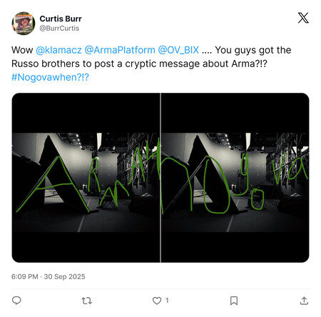
Task: Open the @ArmaPlatform mention
Action: (120, 50)
